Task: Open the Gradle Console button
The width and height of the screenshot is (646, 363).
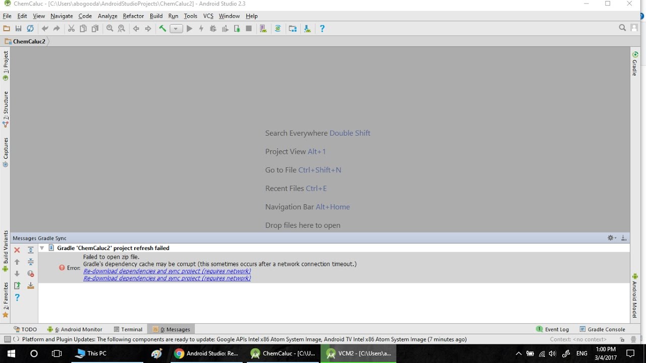Action: point(602,329)
